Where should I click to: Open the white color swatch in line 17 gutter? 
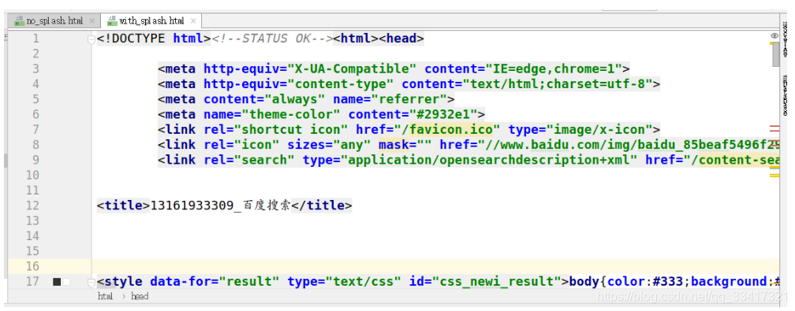[66, 282]
